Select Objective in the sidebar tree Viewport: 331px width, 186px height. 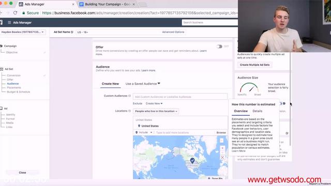pyautogui.click(x=12, y=52)
